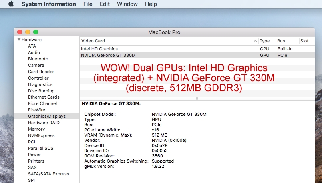Select Fibre Channel in the sidebar

click(42, 103)
